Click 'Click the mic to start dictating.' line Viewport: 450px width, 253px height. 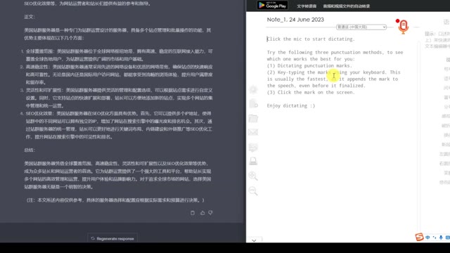(311, 39)
